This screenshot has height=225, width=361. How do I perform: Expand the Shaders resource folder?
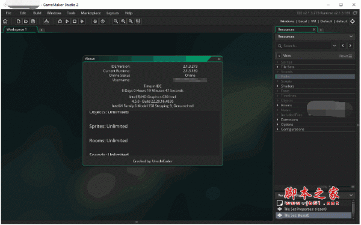tap(277, 86)
